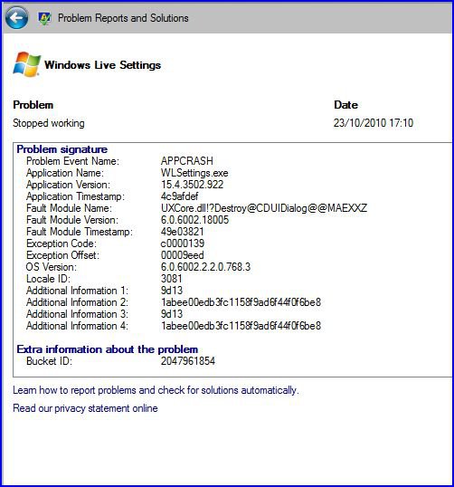Select the Additional Information 3 value '9d13'
This screenshot has width=454, height=487.
pyautogui.click(x=172, y=314)
